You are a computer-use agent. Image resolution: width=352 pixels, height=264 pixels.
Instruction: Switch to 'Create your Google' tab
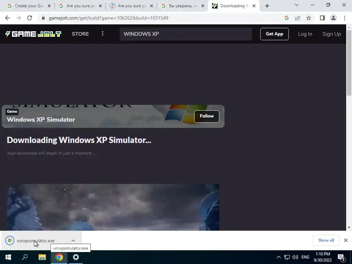29,6
